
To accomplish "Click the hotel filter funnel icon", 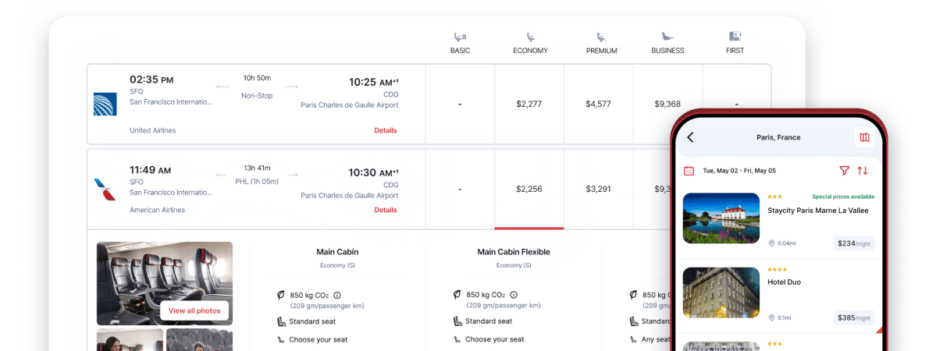I will [844, 170].
